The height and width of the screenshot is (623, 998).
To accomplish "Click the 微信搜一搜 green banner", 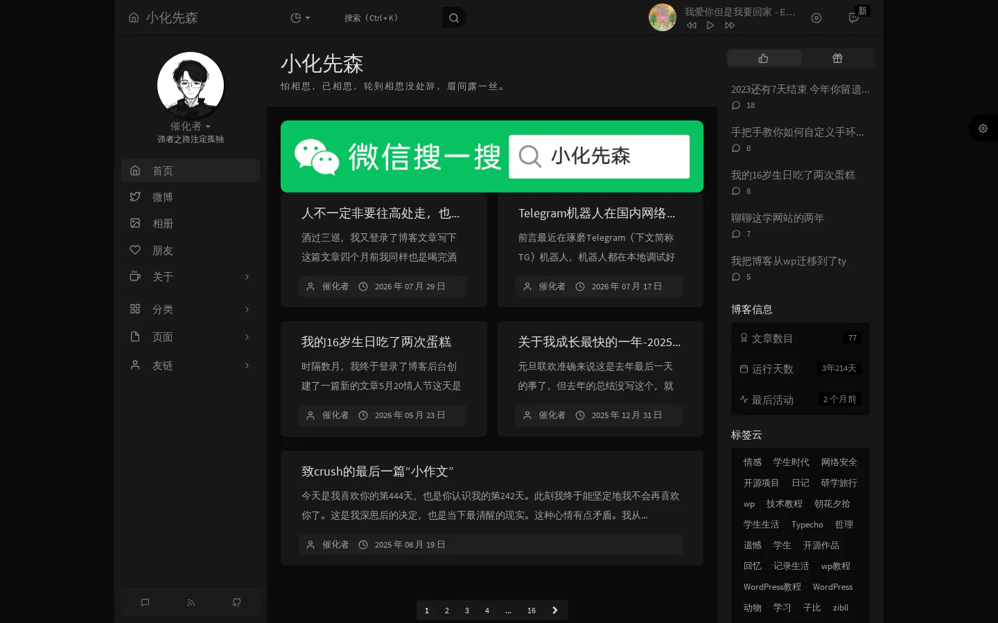I will tap(492, 156).
